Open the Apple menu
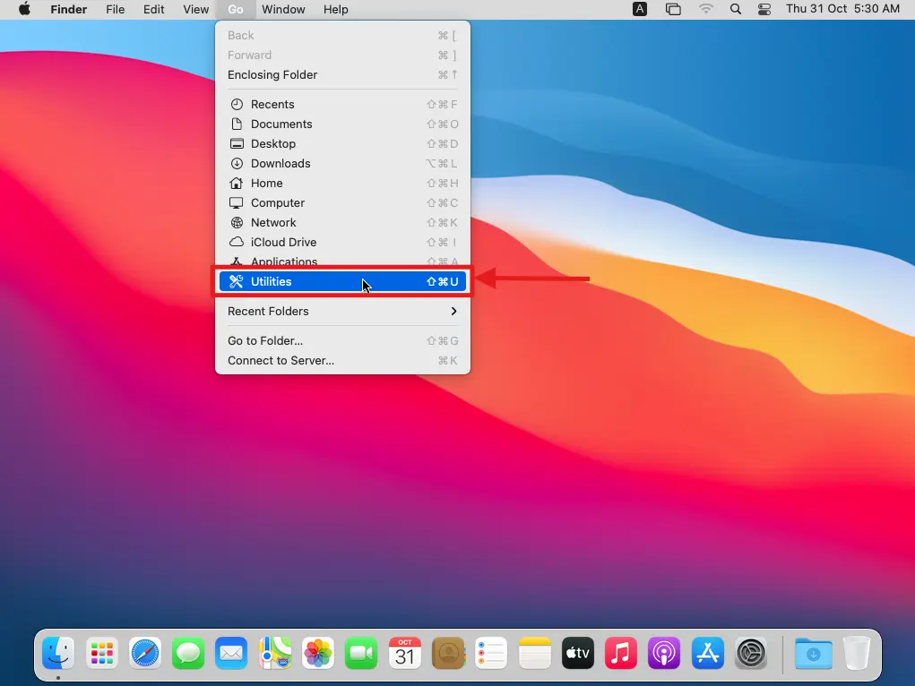 [24, 9]
